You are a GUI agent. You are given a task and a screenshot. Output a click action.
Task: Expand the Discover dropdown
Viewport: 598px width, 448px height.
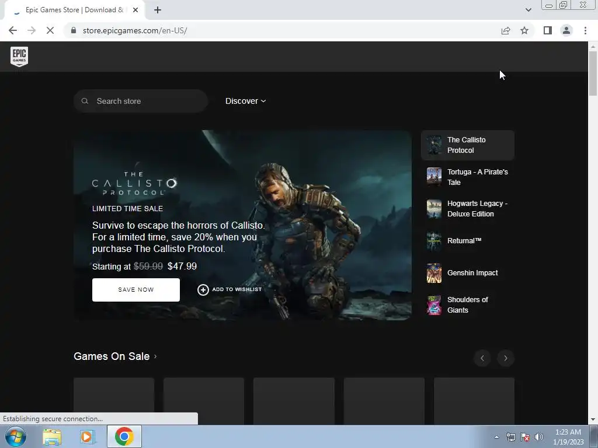click(246, 101)
